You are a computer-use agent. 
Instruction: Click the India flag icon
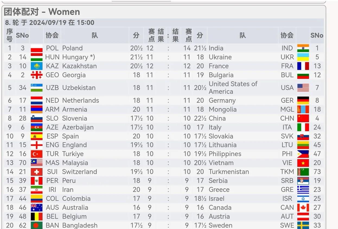(303, 48)
